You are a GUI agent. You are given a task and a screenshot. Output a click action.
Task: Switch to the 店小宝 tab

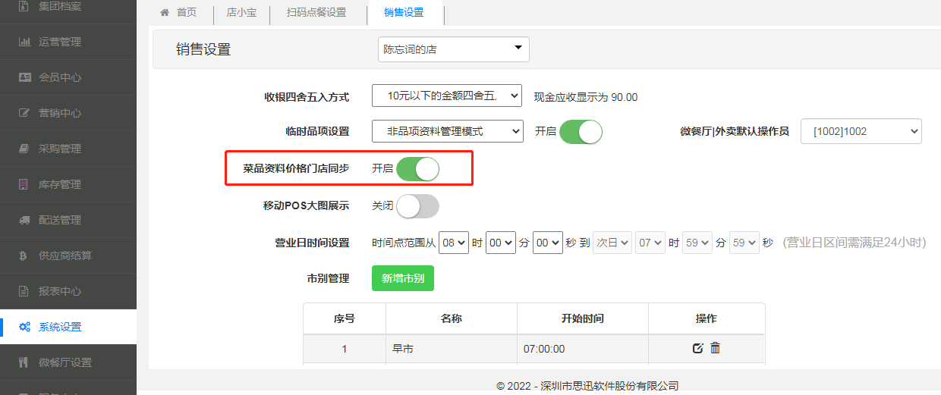click(x=241, y=13)
